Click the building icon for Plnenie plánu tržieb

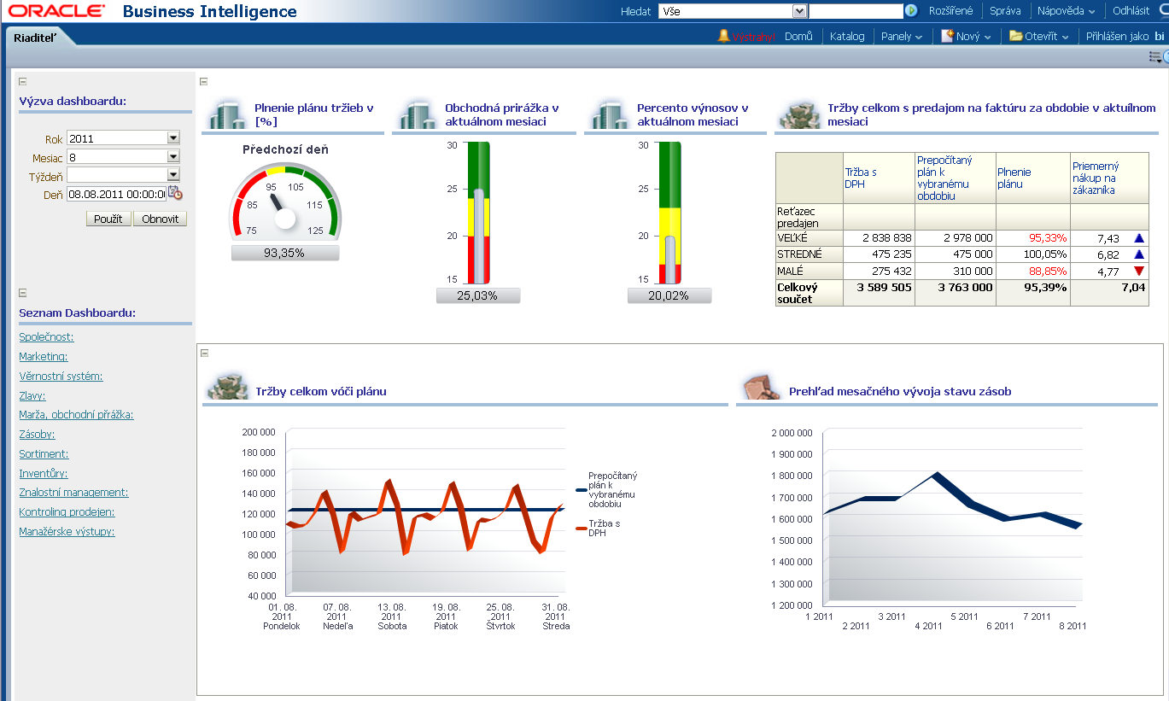pyautogui.click(x=226, y=115)
